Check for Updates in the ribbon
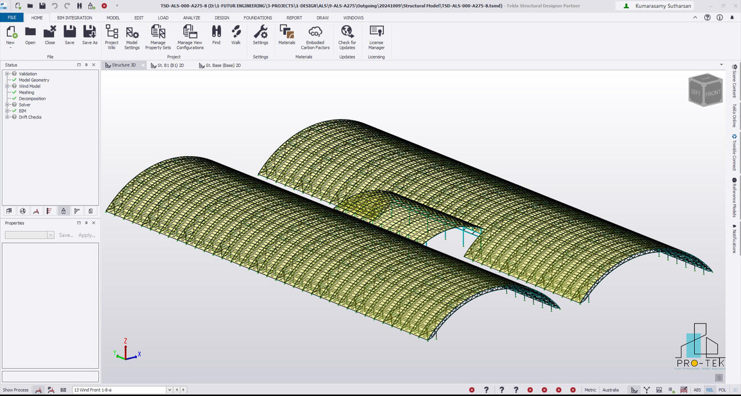This screenshot has height=396, width=741. (x=347, y=37)
